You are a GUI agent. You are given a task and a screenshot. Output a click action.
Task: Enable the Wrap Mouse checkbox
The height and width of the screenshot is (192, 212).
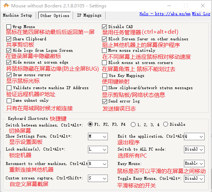(x=8, y=27)
